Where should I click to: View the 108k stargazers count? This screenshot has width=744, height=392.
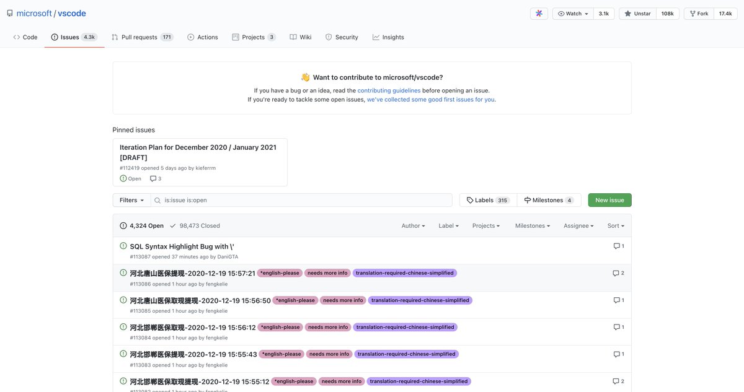(668, 14)
